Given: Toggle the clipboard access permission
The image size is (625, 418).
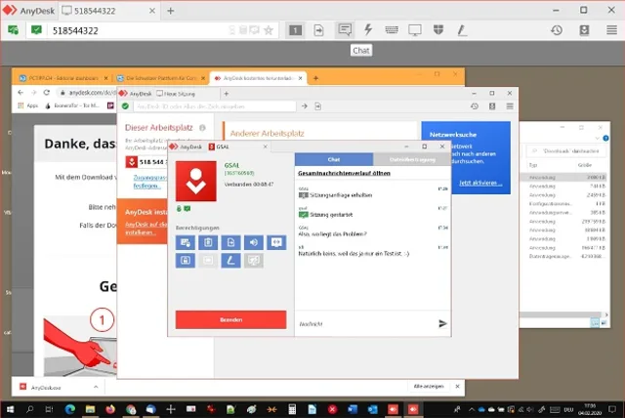Looking at the screenshot, I should pos(208,242).
